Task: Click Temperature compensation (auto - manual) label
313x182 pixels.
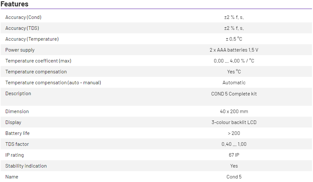Action: pos(53,83)
